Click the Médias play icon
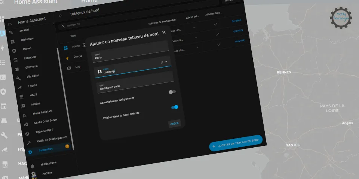The image size is (359, 179). point(23,106)
